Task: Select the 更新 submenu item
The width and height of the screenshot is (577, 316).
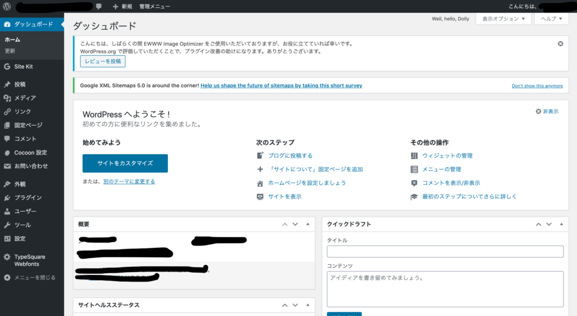Action: click(x=10, y=51)
